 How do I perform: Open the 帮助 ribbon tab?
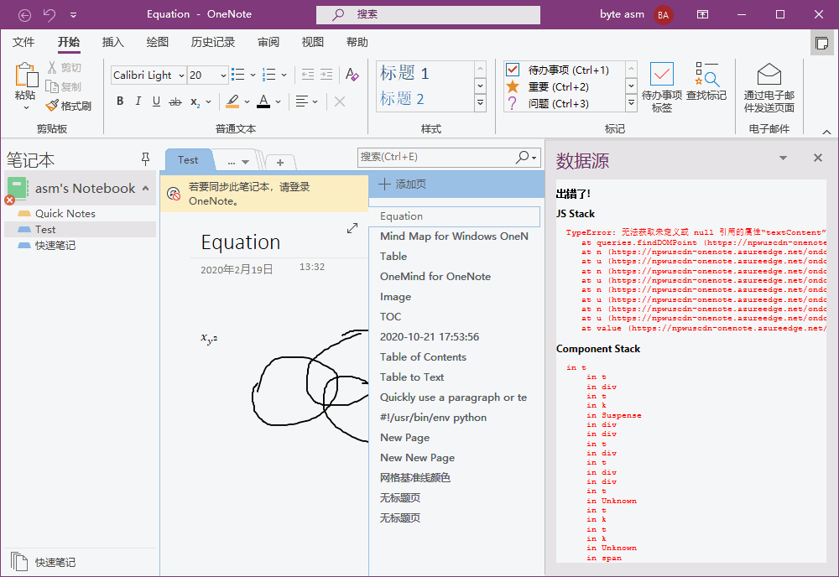[x=357, y=42]
